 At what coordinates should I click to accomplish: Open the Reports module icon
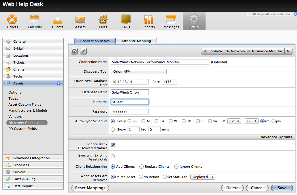coord(148,21)
